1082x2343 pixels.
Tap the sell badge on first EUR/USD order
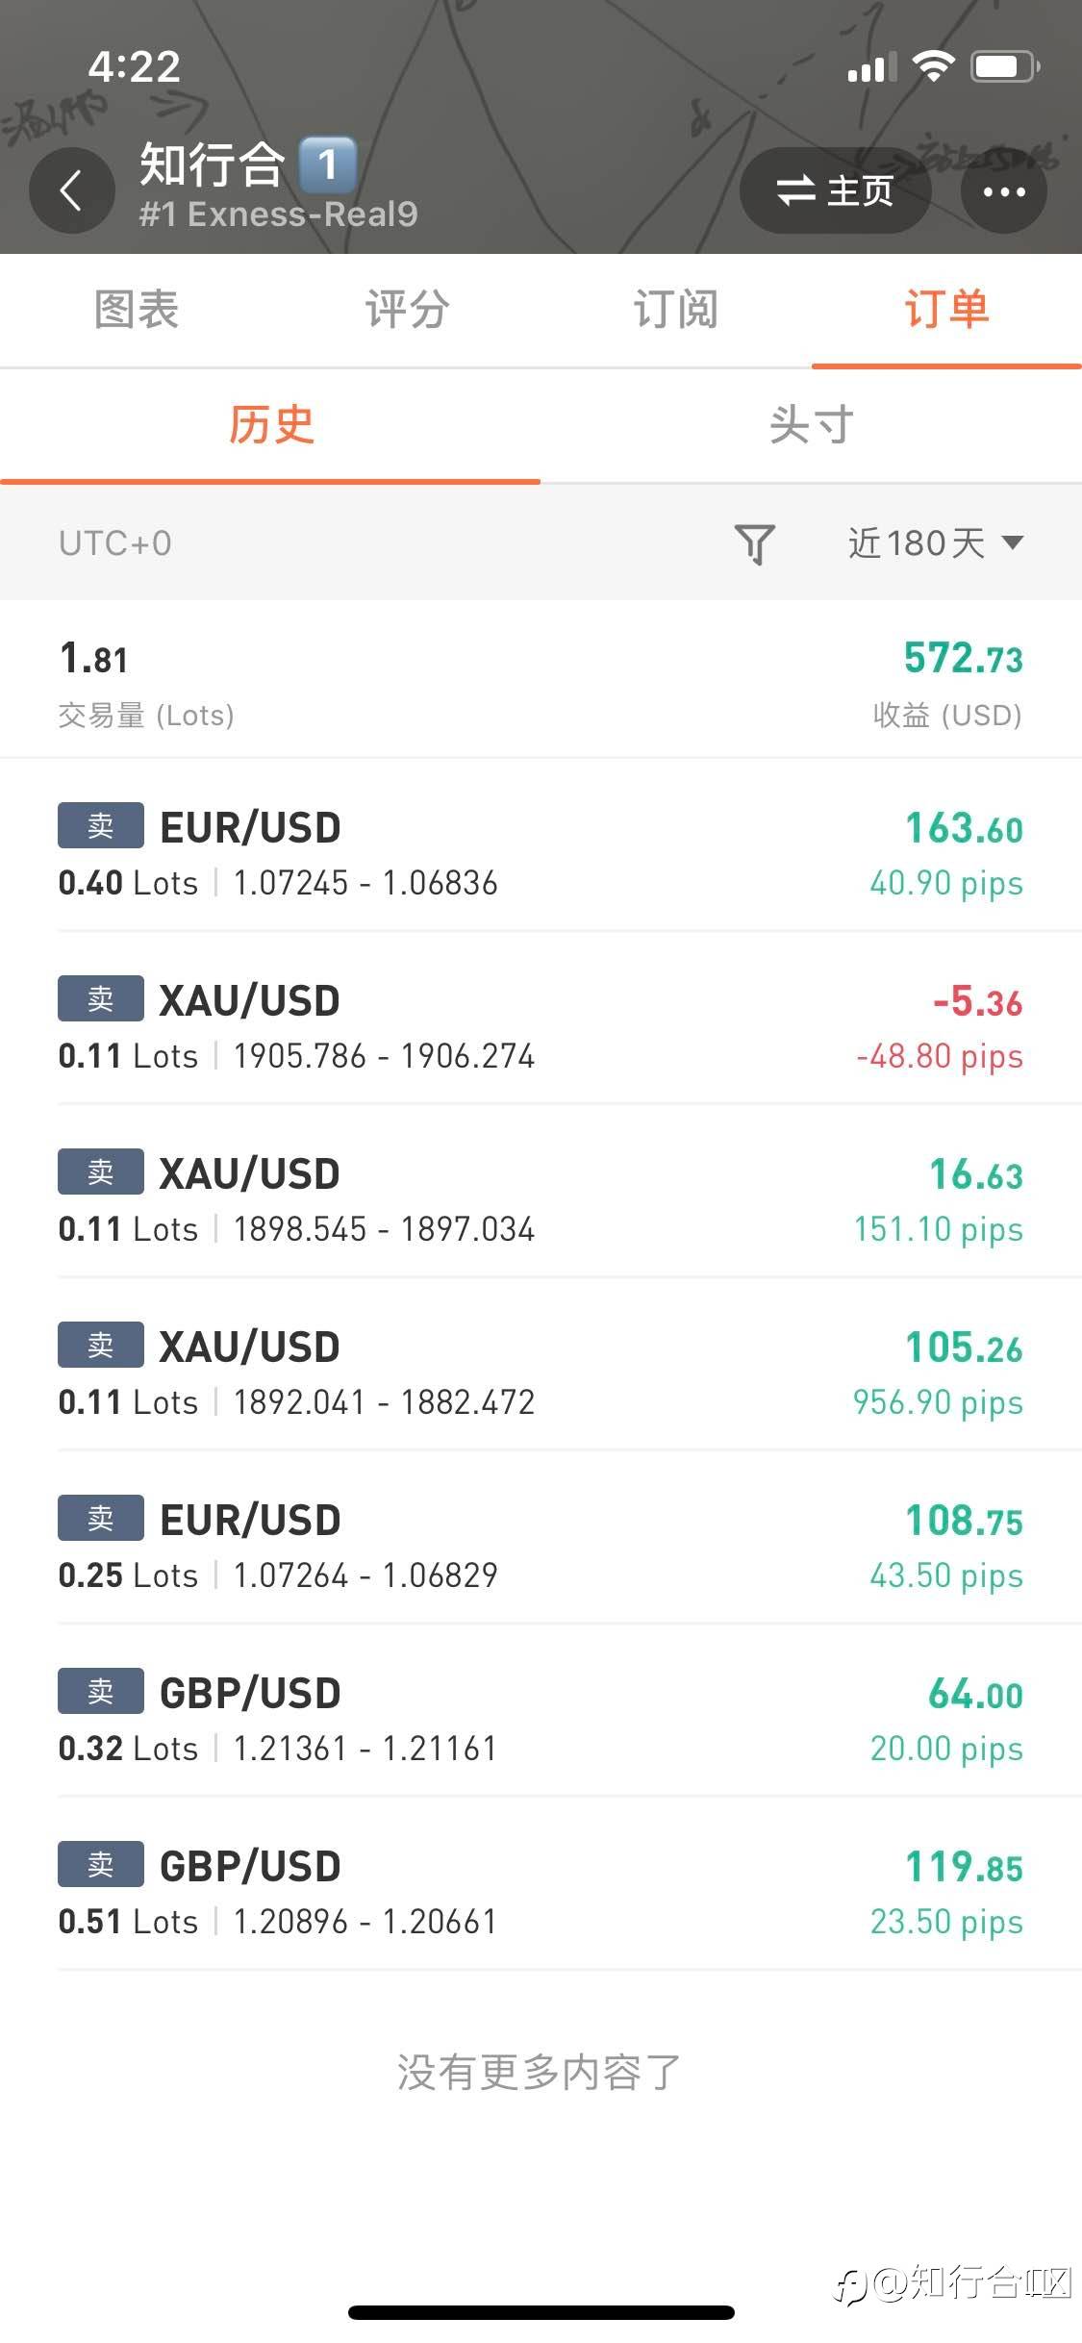101,826
